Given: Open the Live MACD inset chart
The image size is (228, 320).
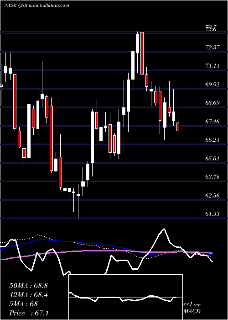Looking at the screenshot, I should tap(125, 297).
